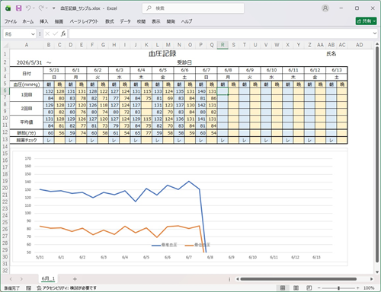This screenshot has height=292, width=381.
Task: Select row header 14
Action: coord(5,147)
